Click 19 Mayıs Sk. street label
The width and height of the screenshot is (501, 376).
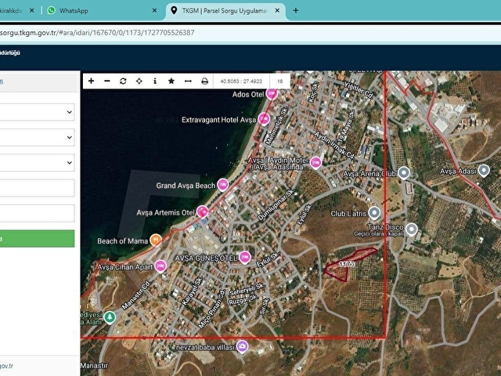point(345,127)
